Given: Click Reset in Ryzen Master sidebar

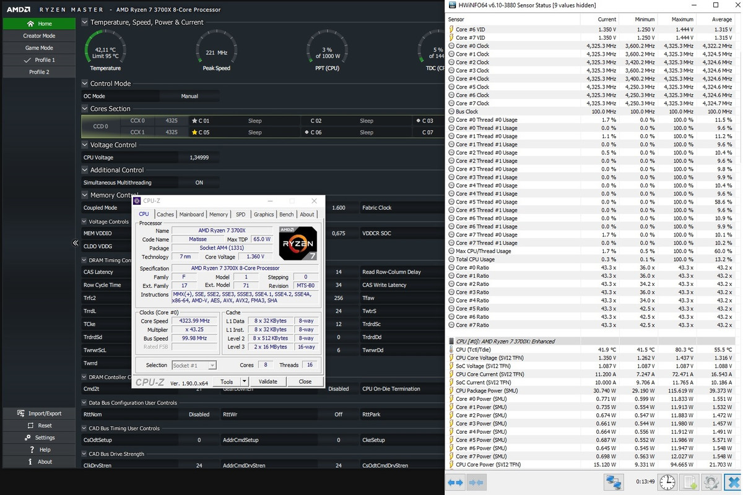Looking at the screenshot, I should tap(39, 426).
